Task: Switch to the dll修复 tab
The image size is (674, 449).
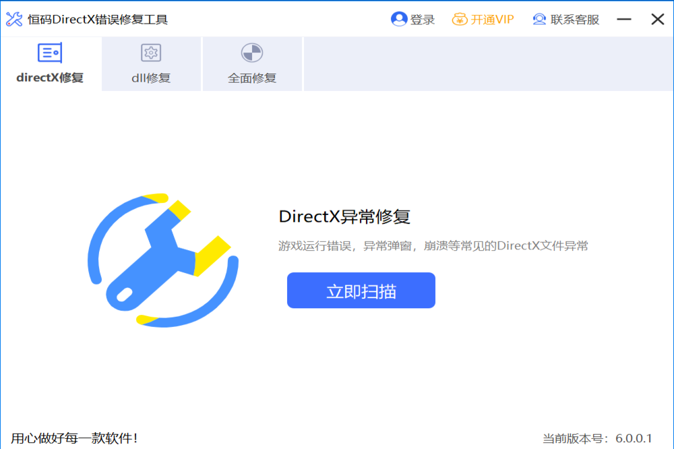Action: point(151,63)
